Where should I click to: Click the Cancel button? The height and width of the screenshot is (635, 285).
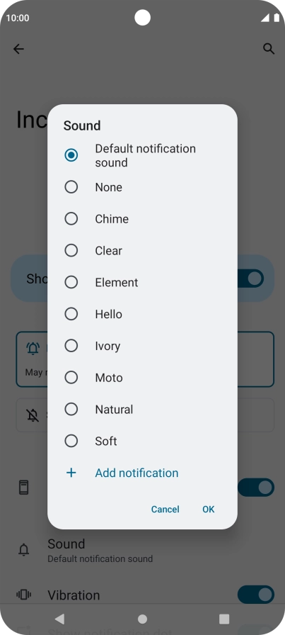pos(165,509)
